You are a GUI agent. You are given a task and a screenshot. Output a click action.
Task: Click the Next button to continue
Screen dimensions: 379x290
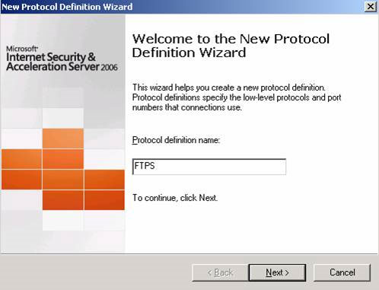[x=277, y=272]
